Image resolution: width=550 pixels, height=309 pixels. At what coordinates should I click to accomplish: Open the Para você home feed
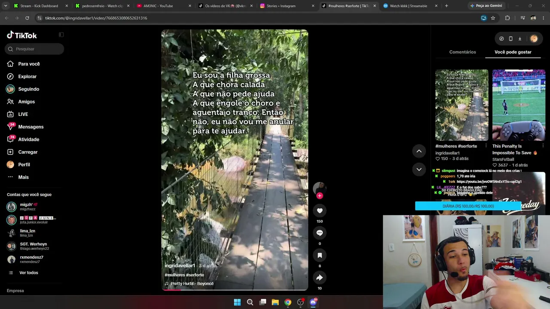[x=29, y=64]
